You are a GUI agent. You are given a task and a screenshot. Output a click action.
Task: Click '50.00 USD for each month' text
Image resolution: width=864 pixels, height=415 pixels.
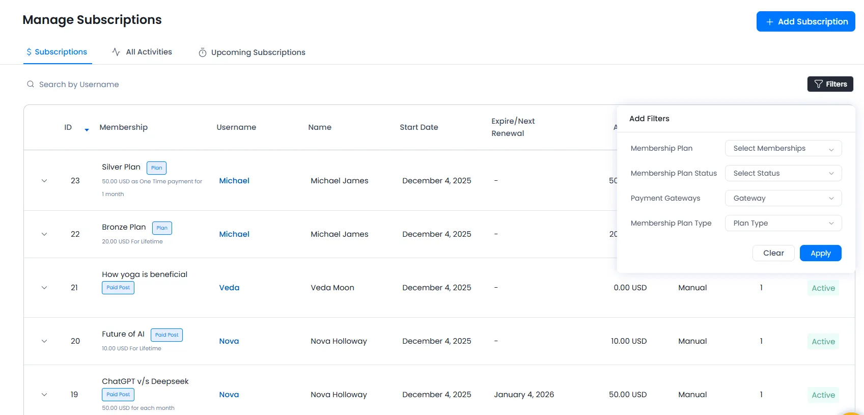138,408
